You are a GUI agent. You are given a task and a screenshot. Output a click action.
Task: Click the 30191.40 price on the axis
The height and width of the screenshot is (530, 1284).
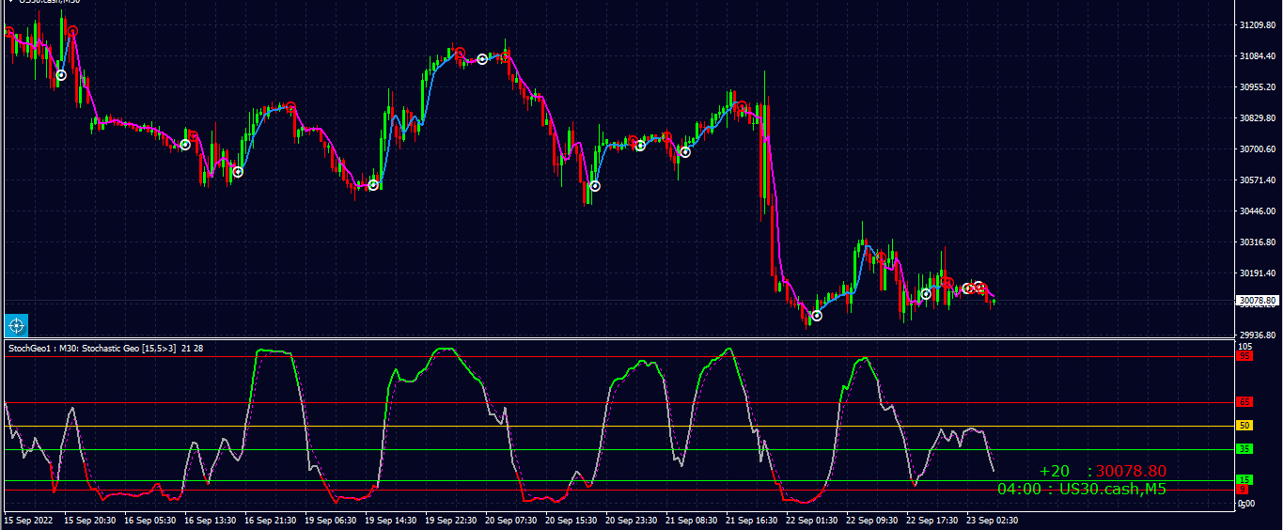tap(1258, 273)
